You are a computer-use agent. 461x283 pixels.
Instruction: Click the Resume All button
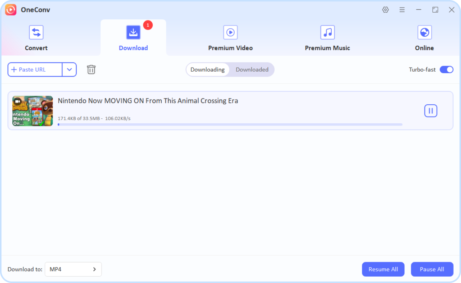[x=383, y=269]
